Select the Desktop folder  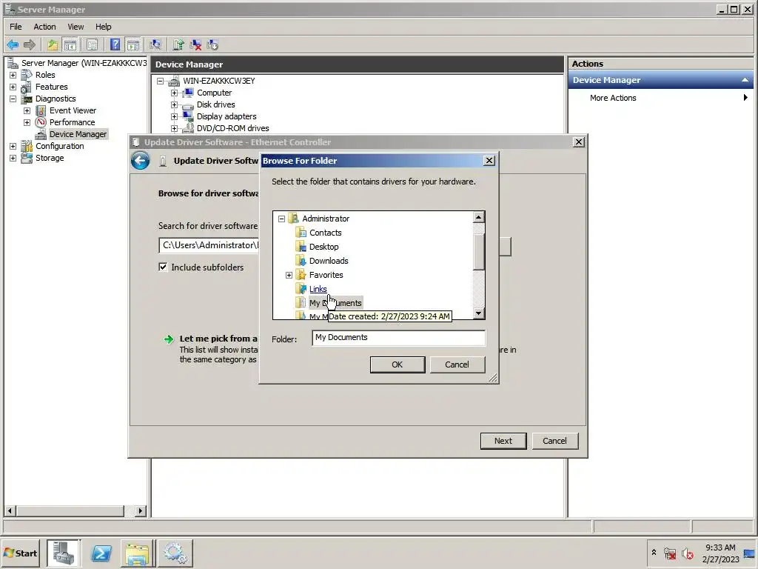[x=324, y=247]
